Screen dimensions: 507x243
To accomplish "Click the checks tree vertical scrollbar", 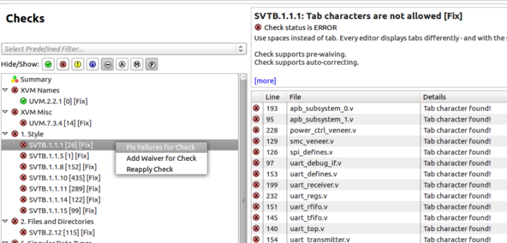I will [243, 158].
